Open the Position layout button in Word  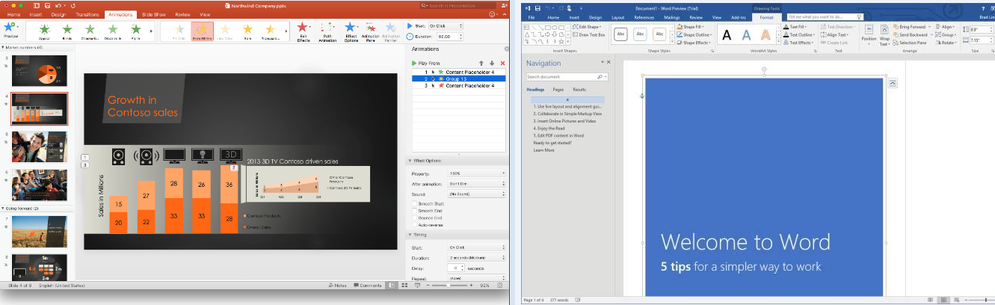click(869, 34)
